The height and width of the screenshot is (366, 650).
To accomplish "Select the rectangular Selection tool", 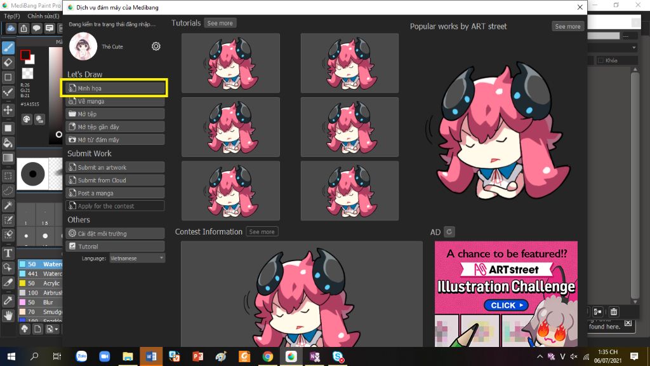I will [8, 176].
